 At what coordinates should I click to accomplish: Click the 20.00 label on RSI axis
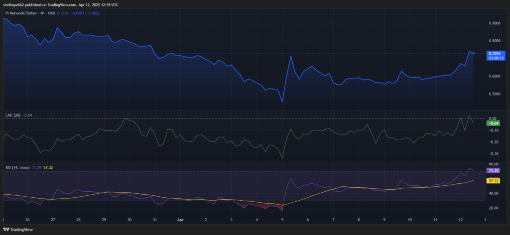494,208
